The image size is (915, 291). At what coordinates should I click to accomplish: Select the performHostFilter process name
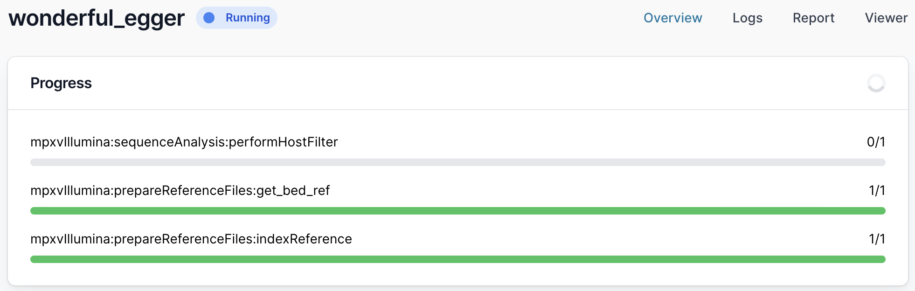tap(283, 142)
